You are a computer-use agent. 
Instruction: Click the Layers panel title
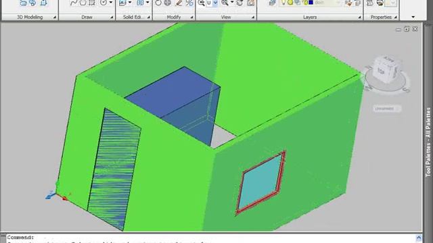310,17
